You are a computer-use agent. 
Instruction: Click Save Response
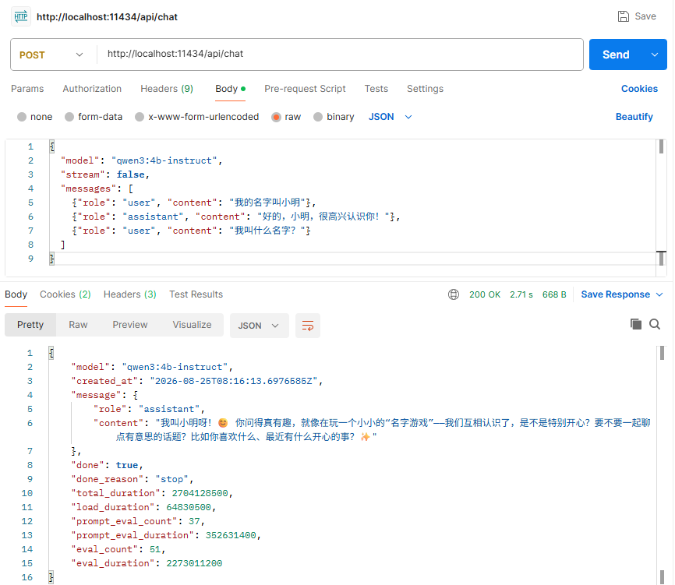click(615, 294)
